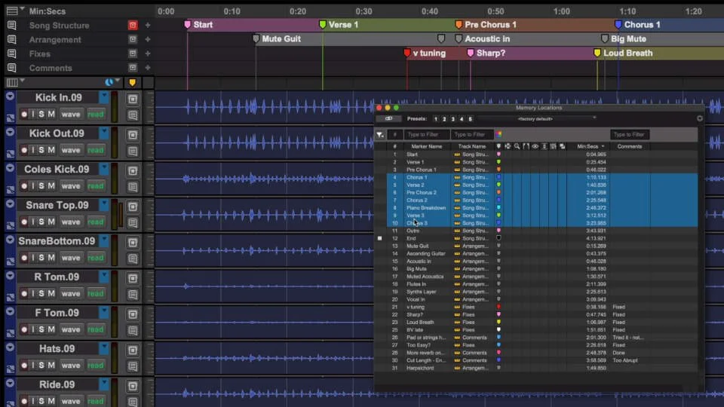
Task: Open Hats.09 track comments icon
Action: [x=133, y=366]
